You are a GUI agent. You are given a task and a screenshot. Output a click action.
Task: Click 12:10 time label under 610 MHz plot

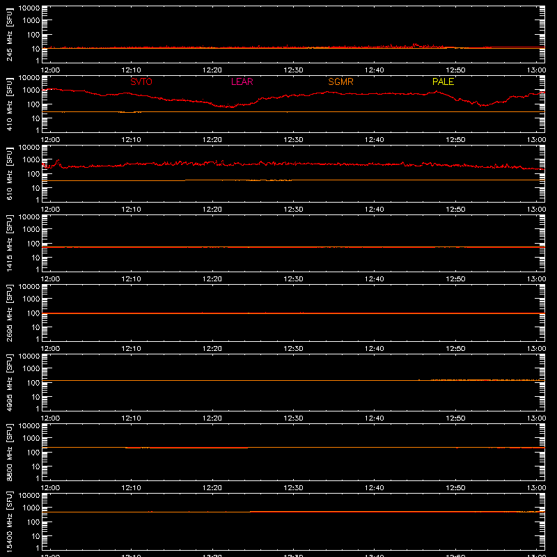pyautogui.click(x=131, y=210)
